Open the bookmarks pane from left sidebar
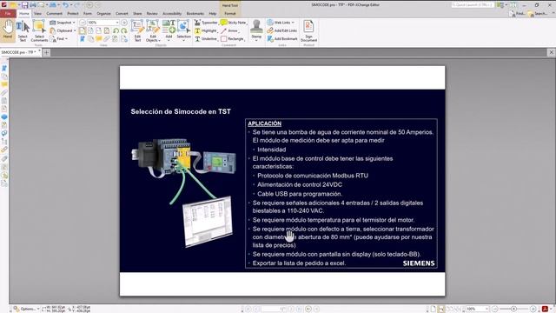This screenshot has width=556, height=313. point(4,68)
